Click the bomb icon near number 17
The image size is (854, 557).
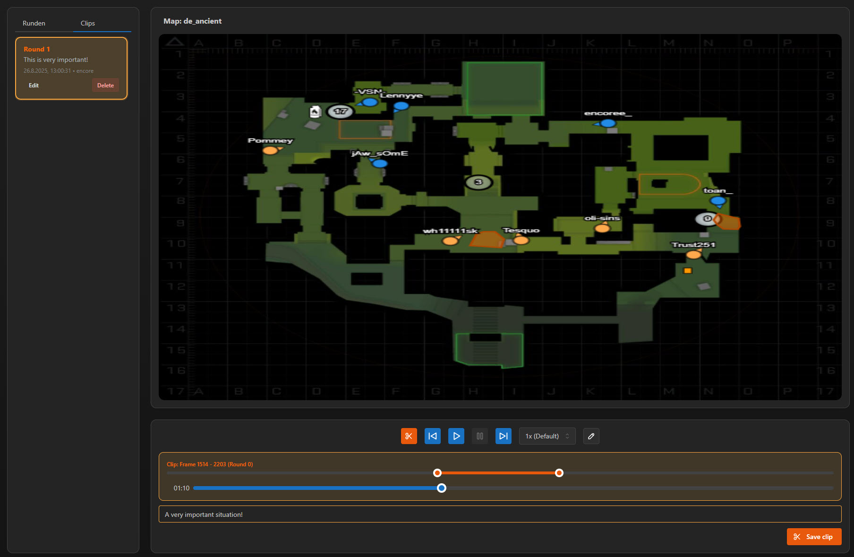315,111
